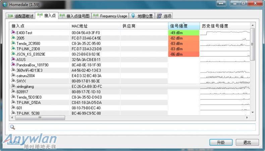This screenshot has height=151, width=265.
Task: Click the double-arrow title bar button
Action: tap(221, 3)
